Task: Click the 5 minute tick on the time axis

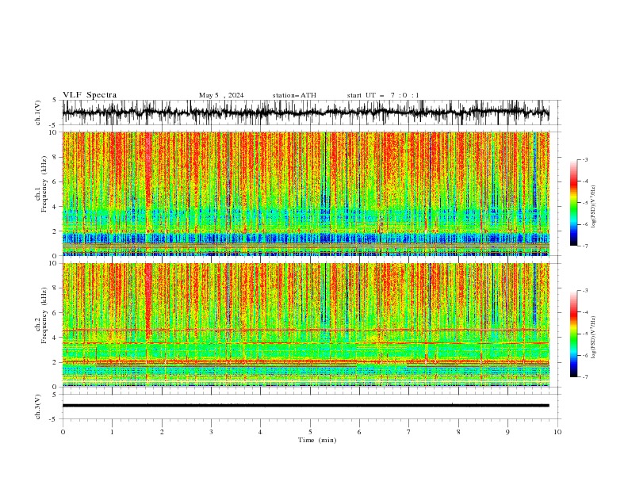Action: [x=310, y=432]
